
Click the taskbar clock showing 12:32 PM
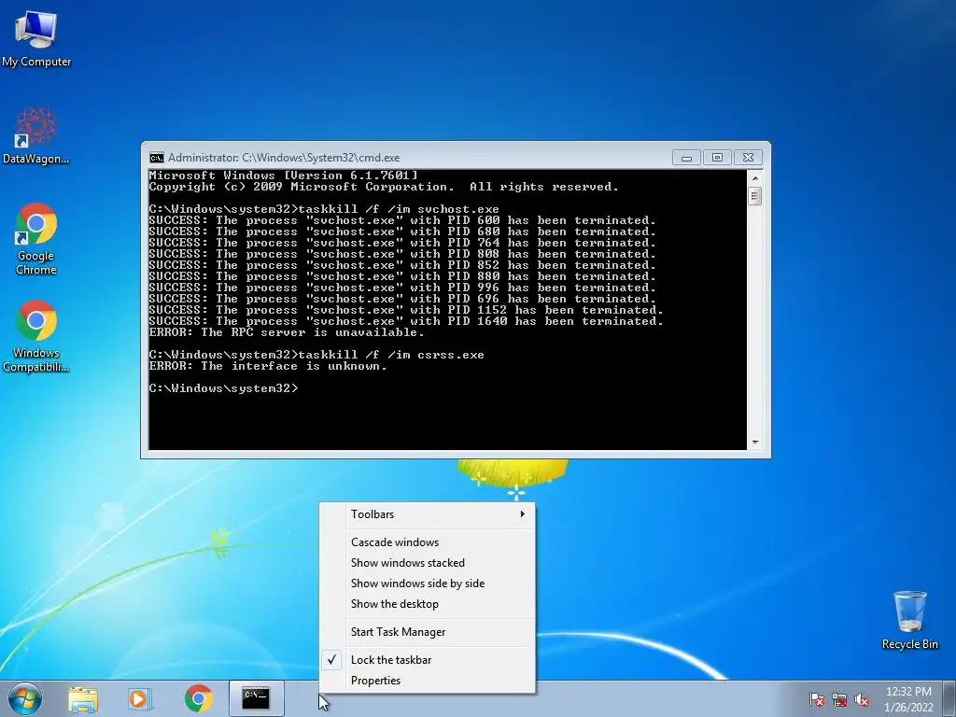pyautogui.click(x=908, y=699)
